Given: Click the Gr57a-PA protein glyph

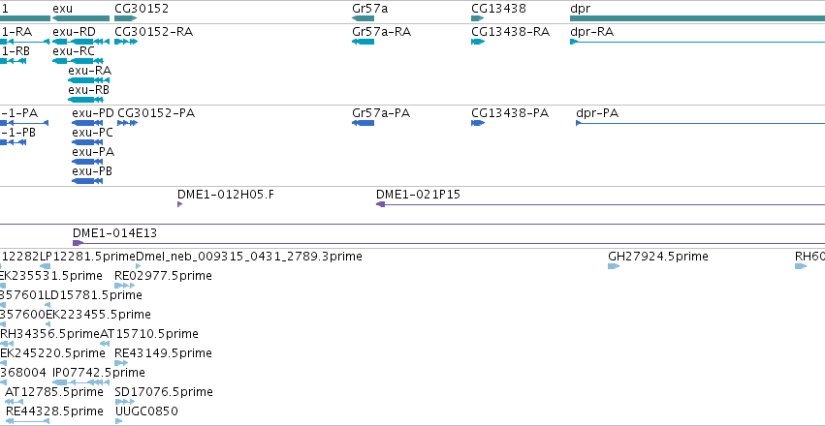Looking at the screenshot, I should tap(363, 123).
